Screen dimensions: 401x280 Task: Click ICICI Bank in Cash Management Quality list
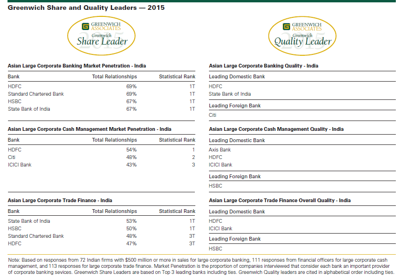tap(220, 165)
